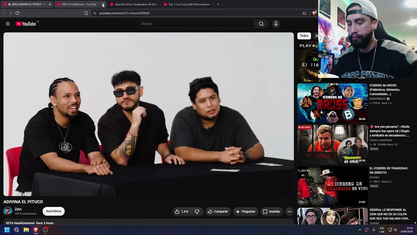Share the video with Compartir
Screen dimensions: 417x235
218,211
